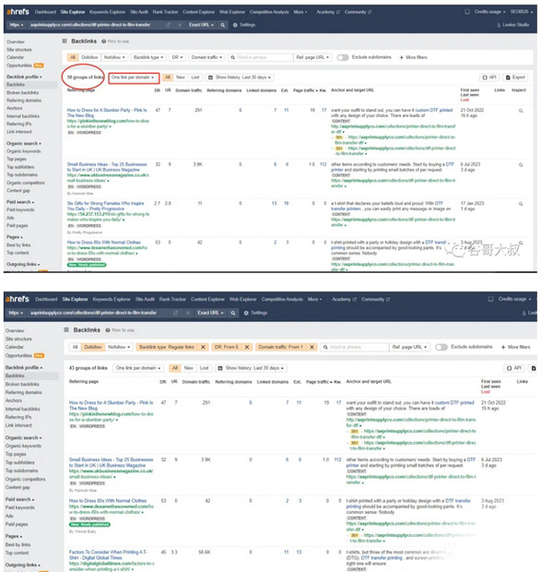Click the inspect magnifier for the Pink Is The New Blog row
Viewport: 553px width, 572px height.
520,111
